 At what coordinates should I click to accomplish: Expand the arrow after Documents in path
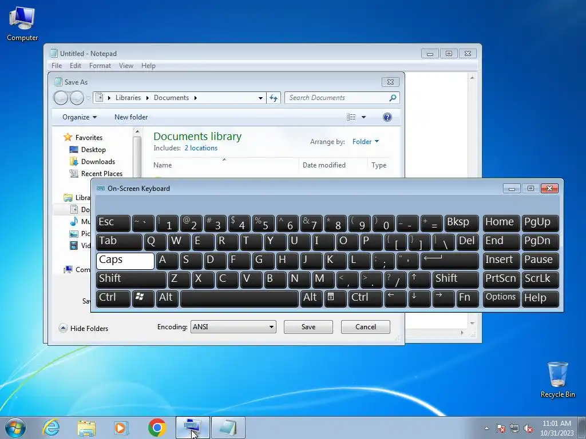click(x=196, y=98)
